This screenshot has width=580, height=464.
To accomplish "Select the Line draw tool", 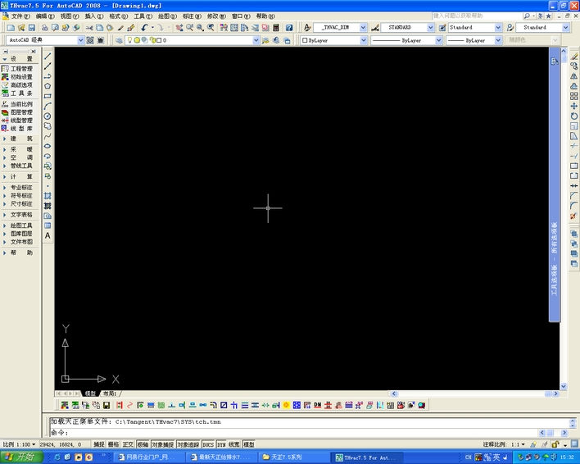I will [48, 57].
